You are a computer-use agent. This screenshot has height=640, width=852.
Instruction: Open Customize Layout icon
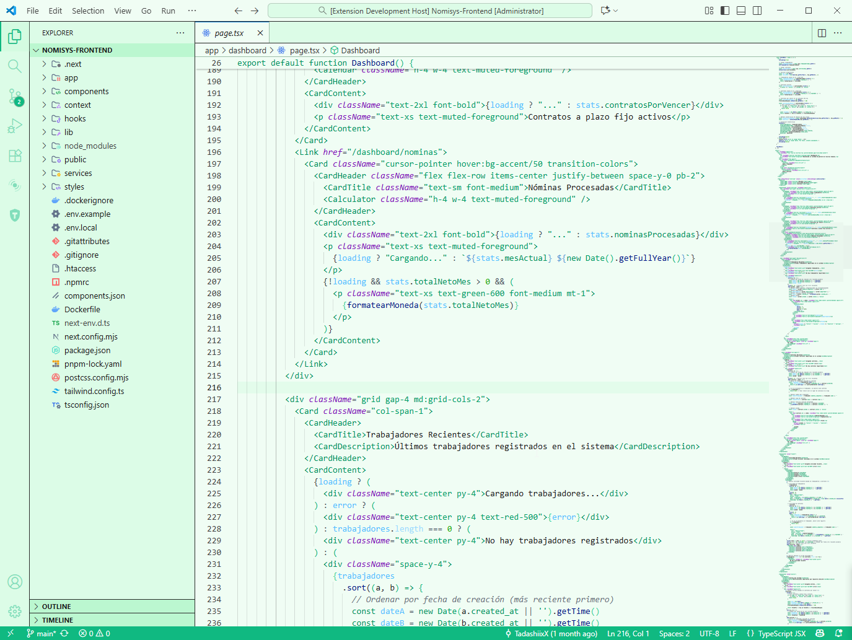[709, 11]
